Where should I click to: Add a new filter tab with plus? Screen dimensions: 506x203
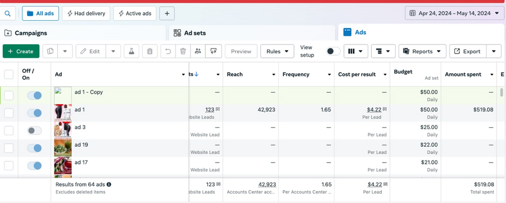coord(167,13)
